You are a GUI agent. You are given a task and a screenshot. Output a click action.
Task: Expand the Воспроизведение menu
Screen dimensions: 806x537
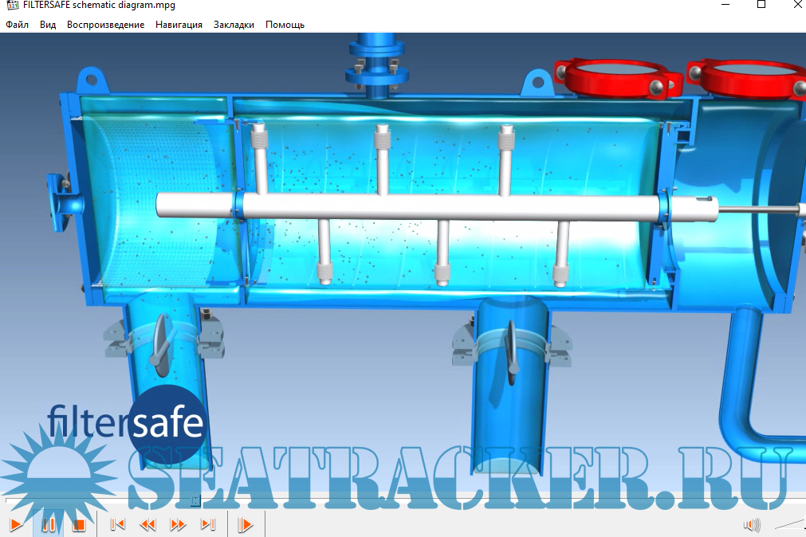click(x=106, y=25)
